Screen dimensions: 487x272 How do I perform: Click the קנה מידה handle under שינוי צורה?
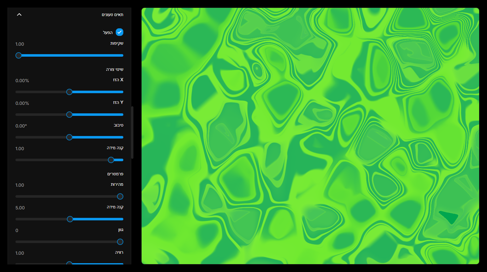(x=111, y=160)
